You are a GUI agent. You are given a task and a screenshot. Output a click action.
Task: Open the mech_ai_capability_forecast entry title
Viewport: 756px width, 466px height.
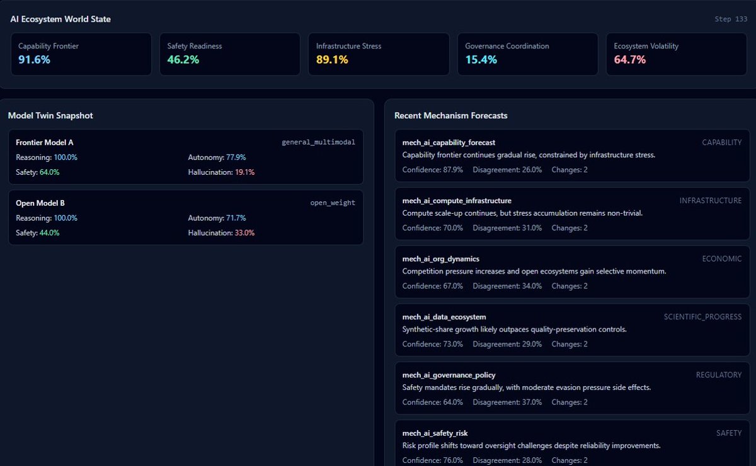pos(449,143)
